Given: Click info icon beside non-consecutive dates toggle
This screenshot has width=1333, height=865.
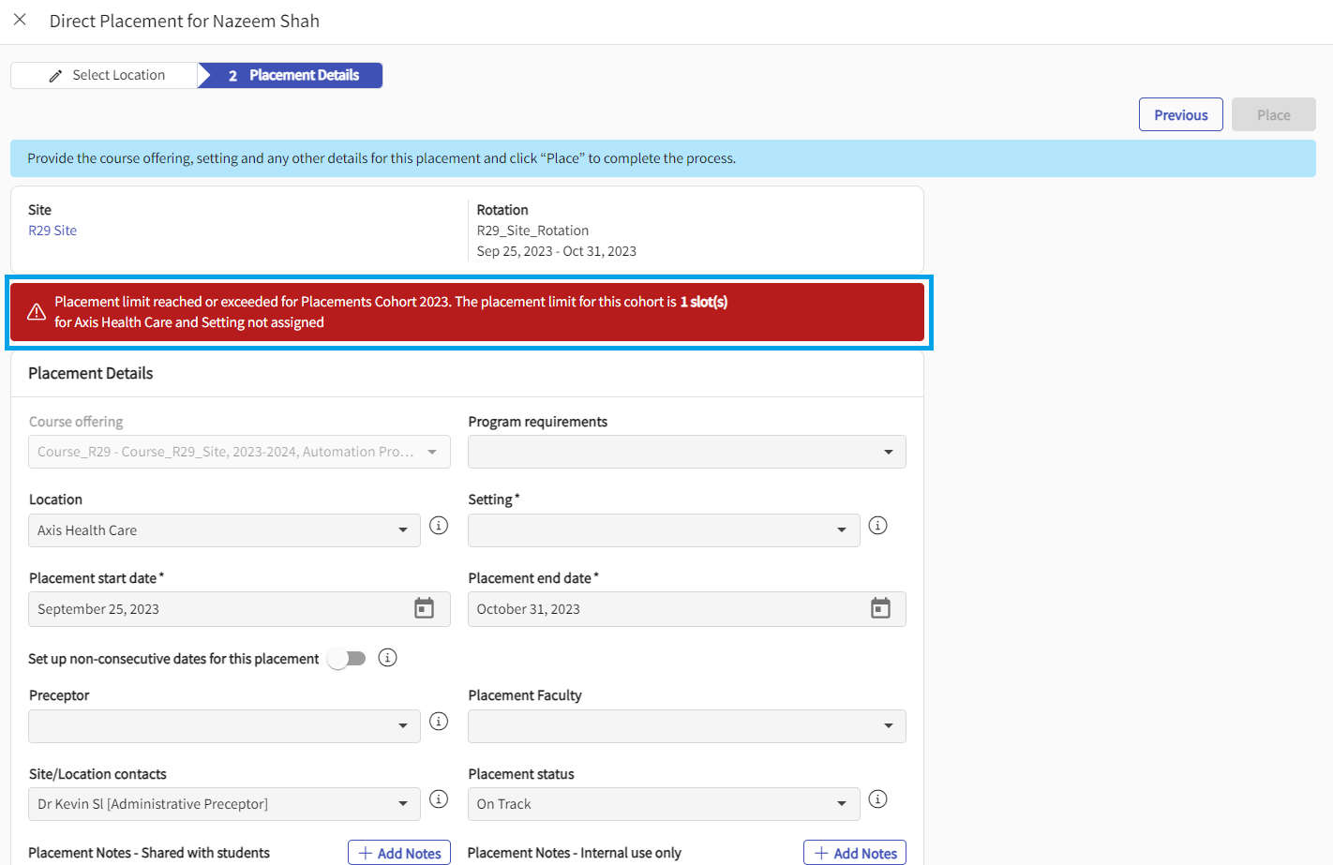Looking at the screenshot, I should 387,658.
